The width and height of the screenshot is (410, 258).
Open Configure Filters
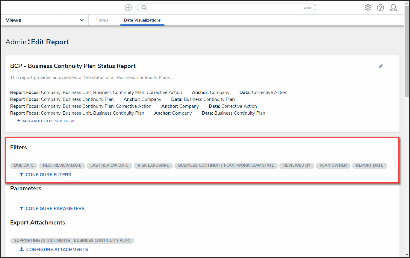coord(48,174)
